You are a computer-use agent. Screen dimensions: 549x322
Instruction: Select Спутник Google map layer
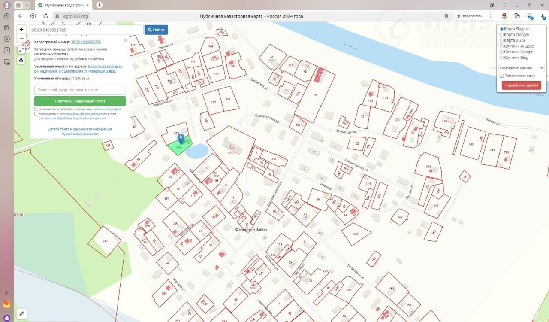[x=502, y=52]
